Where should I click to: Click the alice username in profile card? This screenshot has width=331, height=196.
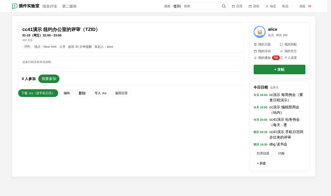(273, 29)
